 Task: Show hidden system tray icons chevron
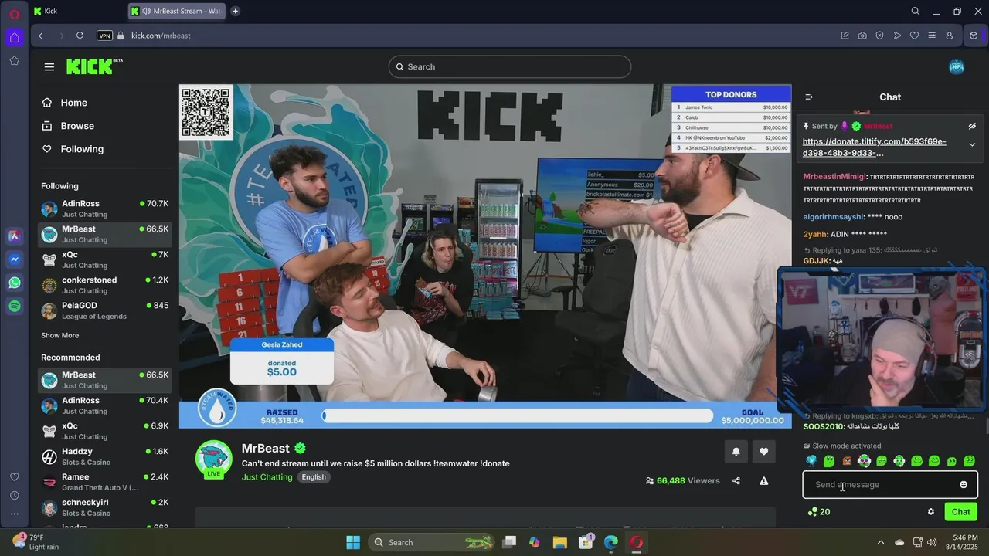[880, 542]
